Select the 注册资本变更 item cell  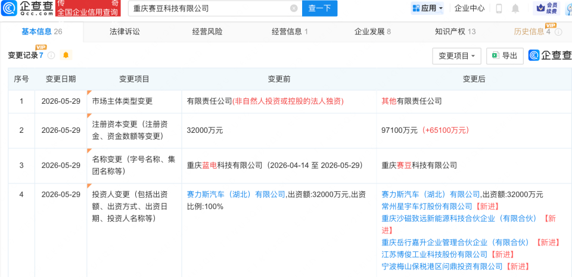coord(134,130)
